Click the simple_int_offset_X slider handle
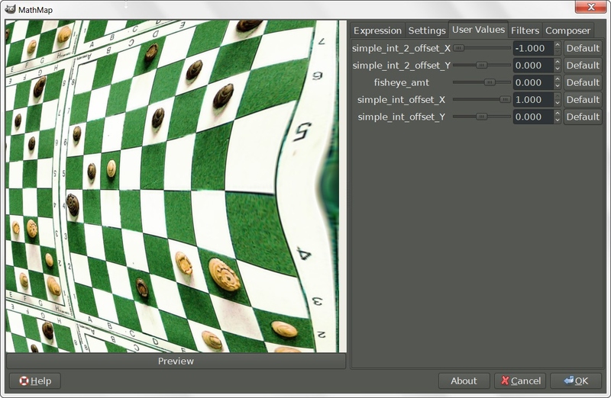 (505, 100)
